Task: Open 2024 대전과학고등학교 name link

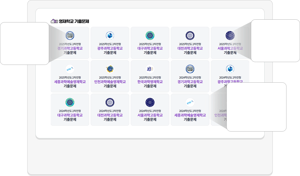Action: coord(110,115)
